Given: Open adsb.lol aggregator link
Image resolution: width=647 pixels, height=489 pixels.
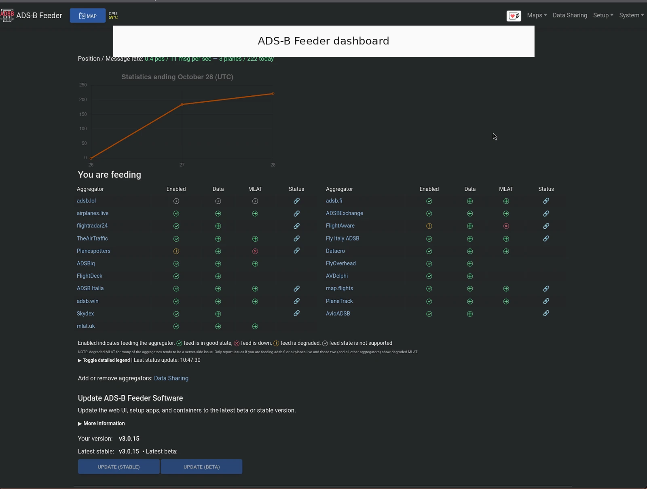Looking at the screenshot, I should point(86,201).
